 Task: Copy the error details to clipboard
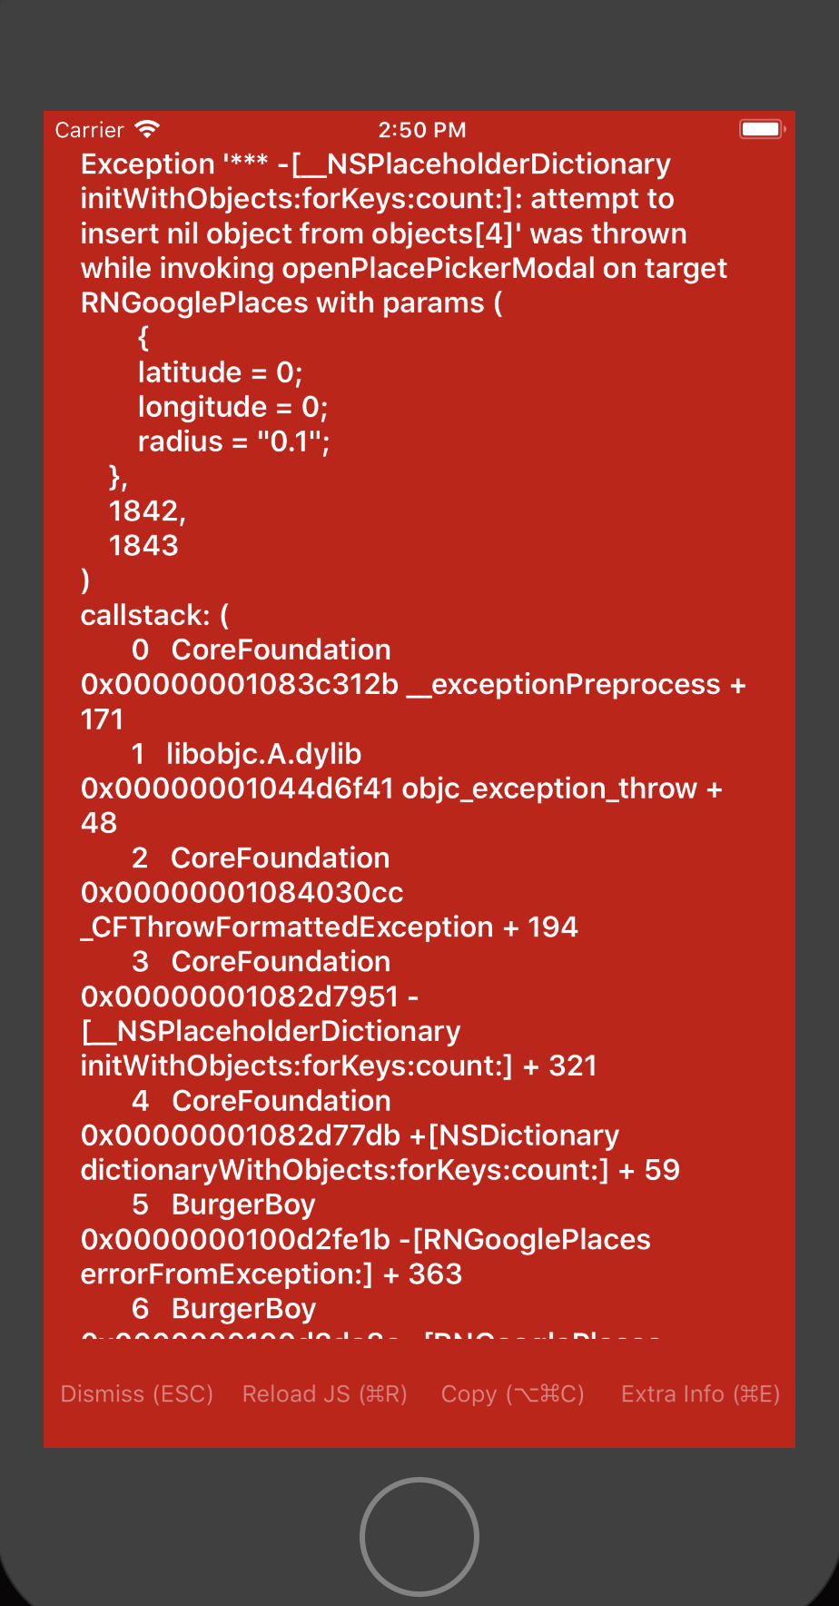point(512,1393)
